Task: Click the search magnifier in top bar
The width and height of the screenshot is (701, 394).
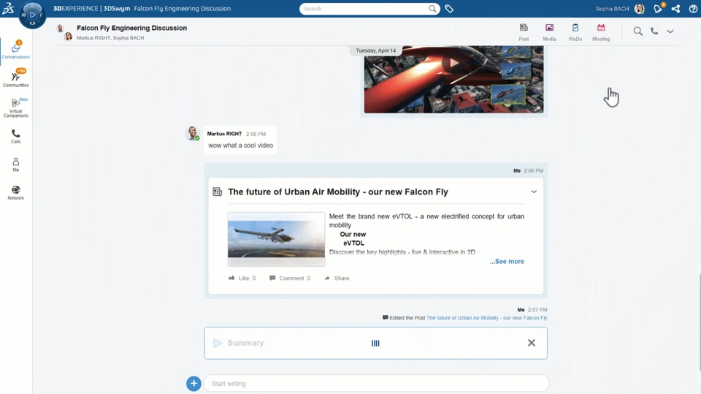Action: [x=432, y=9]
